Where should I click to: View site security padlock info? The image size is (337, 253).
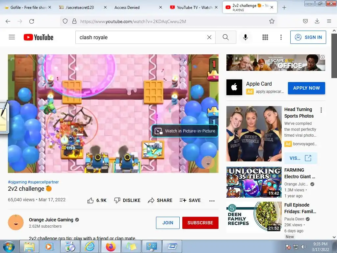[x=74, y=21]
